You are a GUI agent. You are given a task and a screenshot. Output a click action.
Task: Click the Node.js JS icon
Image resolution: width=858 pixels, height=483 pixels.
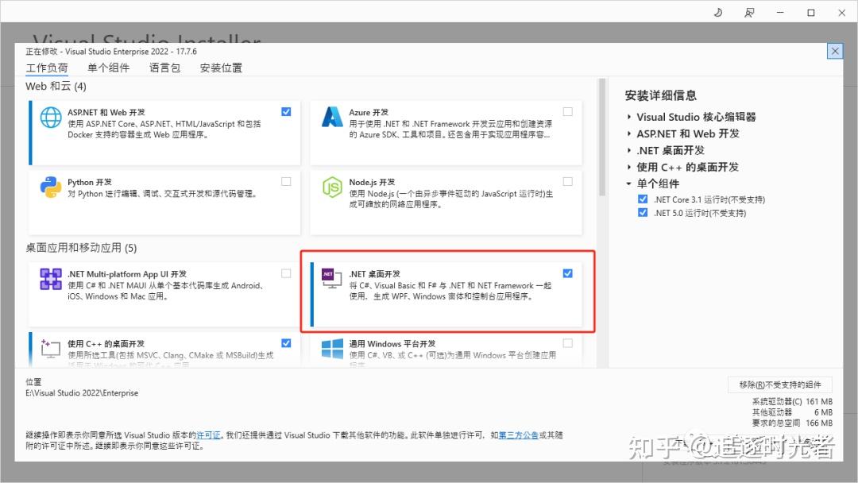pyautogui.click(x=332, y=186)
